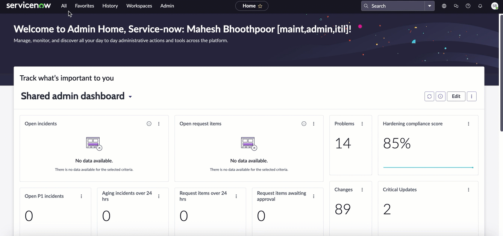Viewport: 503px width, 236px height.
Task: Click the search magnifier icon
Action: [x=366, y=6]
